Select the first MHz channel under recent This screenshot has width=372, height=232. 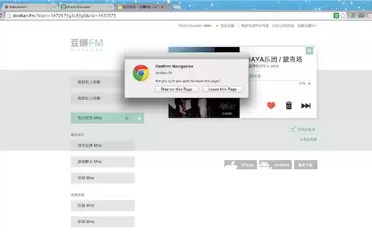coord(102,146)
